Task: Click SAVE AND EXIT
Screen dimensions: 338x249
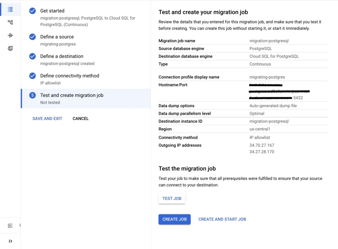Action: (47, 118)
